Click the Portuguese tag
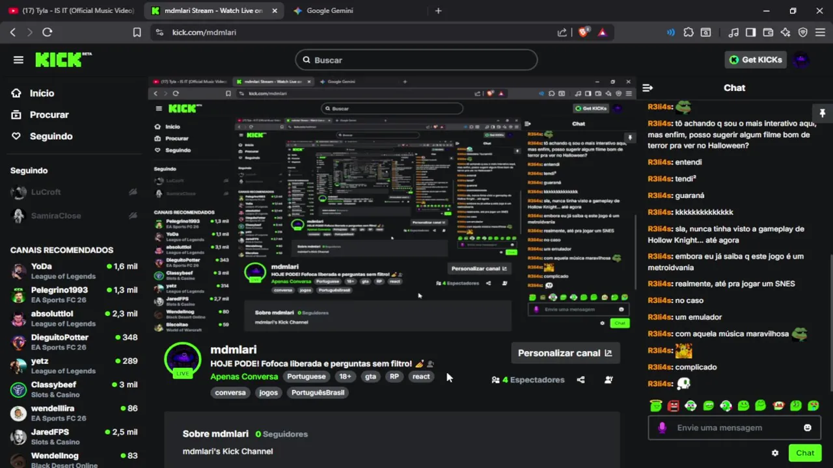This screenshot has width=833, height=468. click(x=307, y=376)
